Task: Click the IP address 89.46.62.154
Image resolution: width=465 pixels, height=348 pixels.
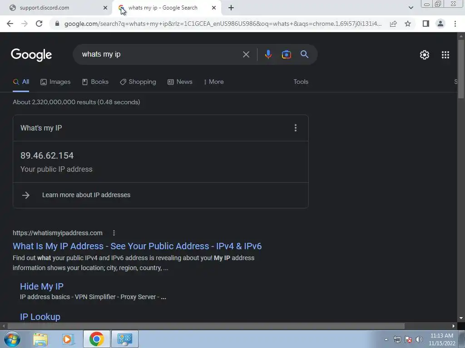Action: point(47,156)
